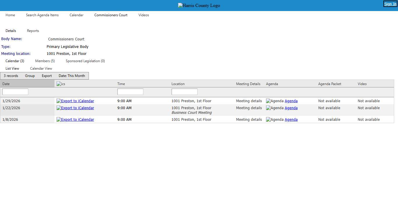The image size is (398, 223).
Task: Open the Reports tab
Action: coord(33,31)
